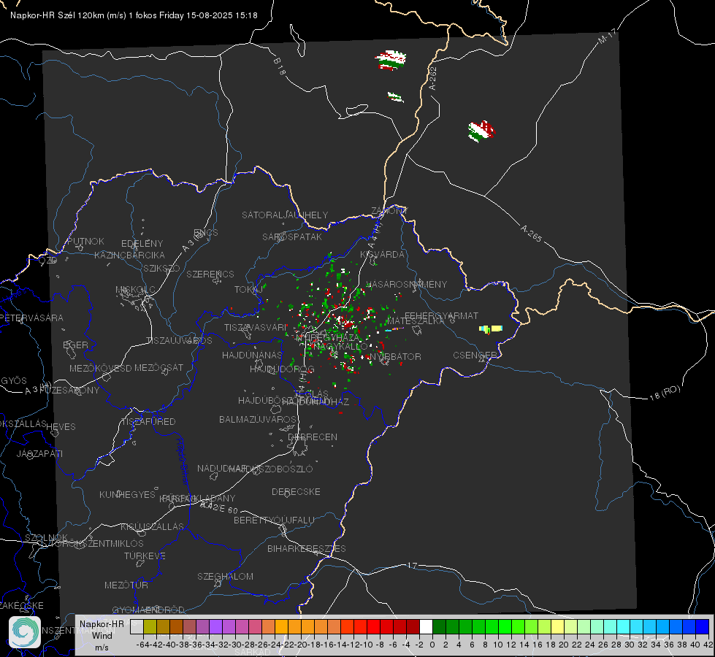Select the olive swatch after -64

150,627
